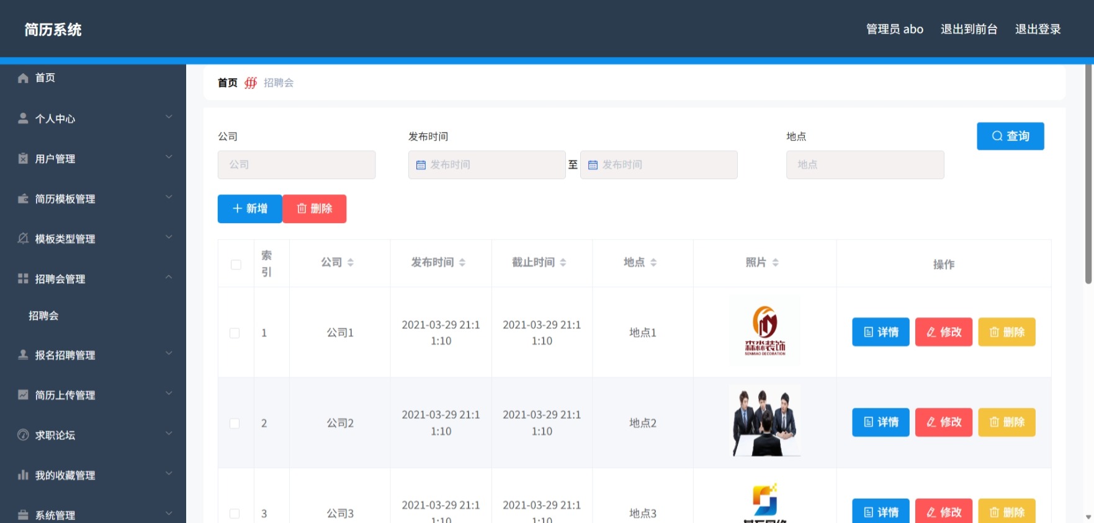Expand 简历模板管理 menu chevron
Screen dimensions: 1094x523
coord(169,197)
